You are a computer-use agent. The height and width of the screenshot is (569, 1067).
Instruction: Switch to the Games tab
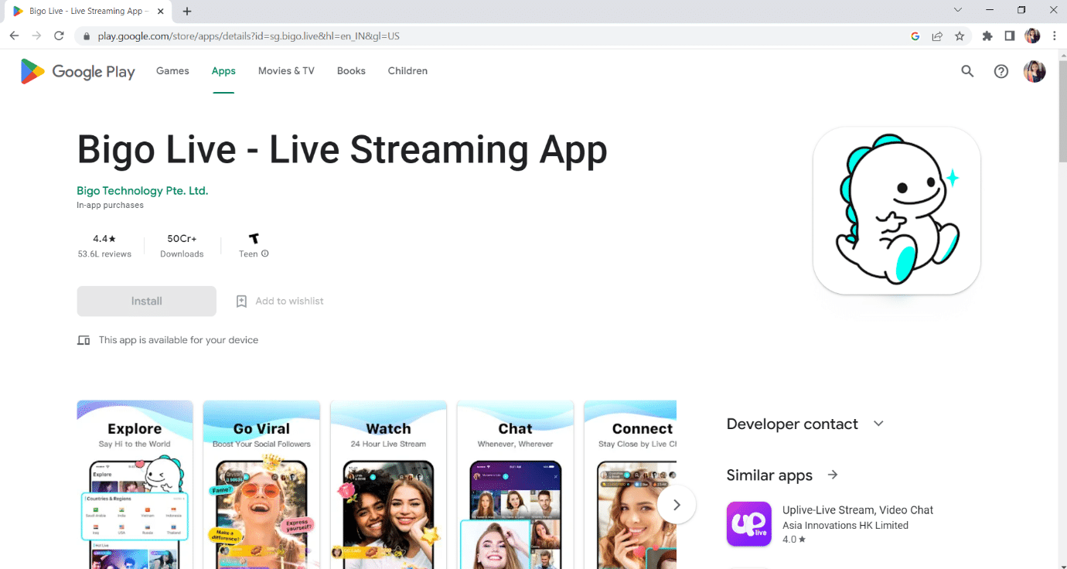[172, 70]
